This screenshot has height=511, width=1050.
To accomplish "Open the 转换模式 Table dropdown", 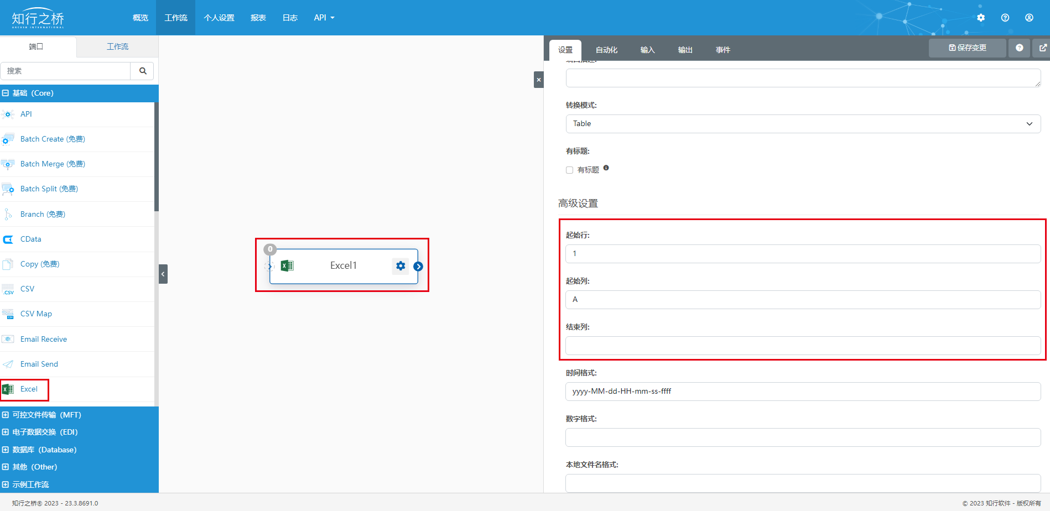I will tap(803, 124).
